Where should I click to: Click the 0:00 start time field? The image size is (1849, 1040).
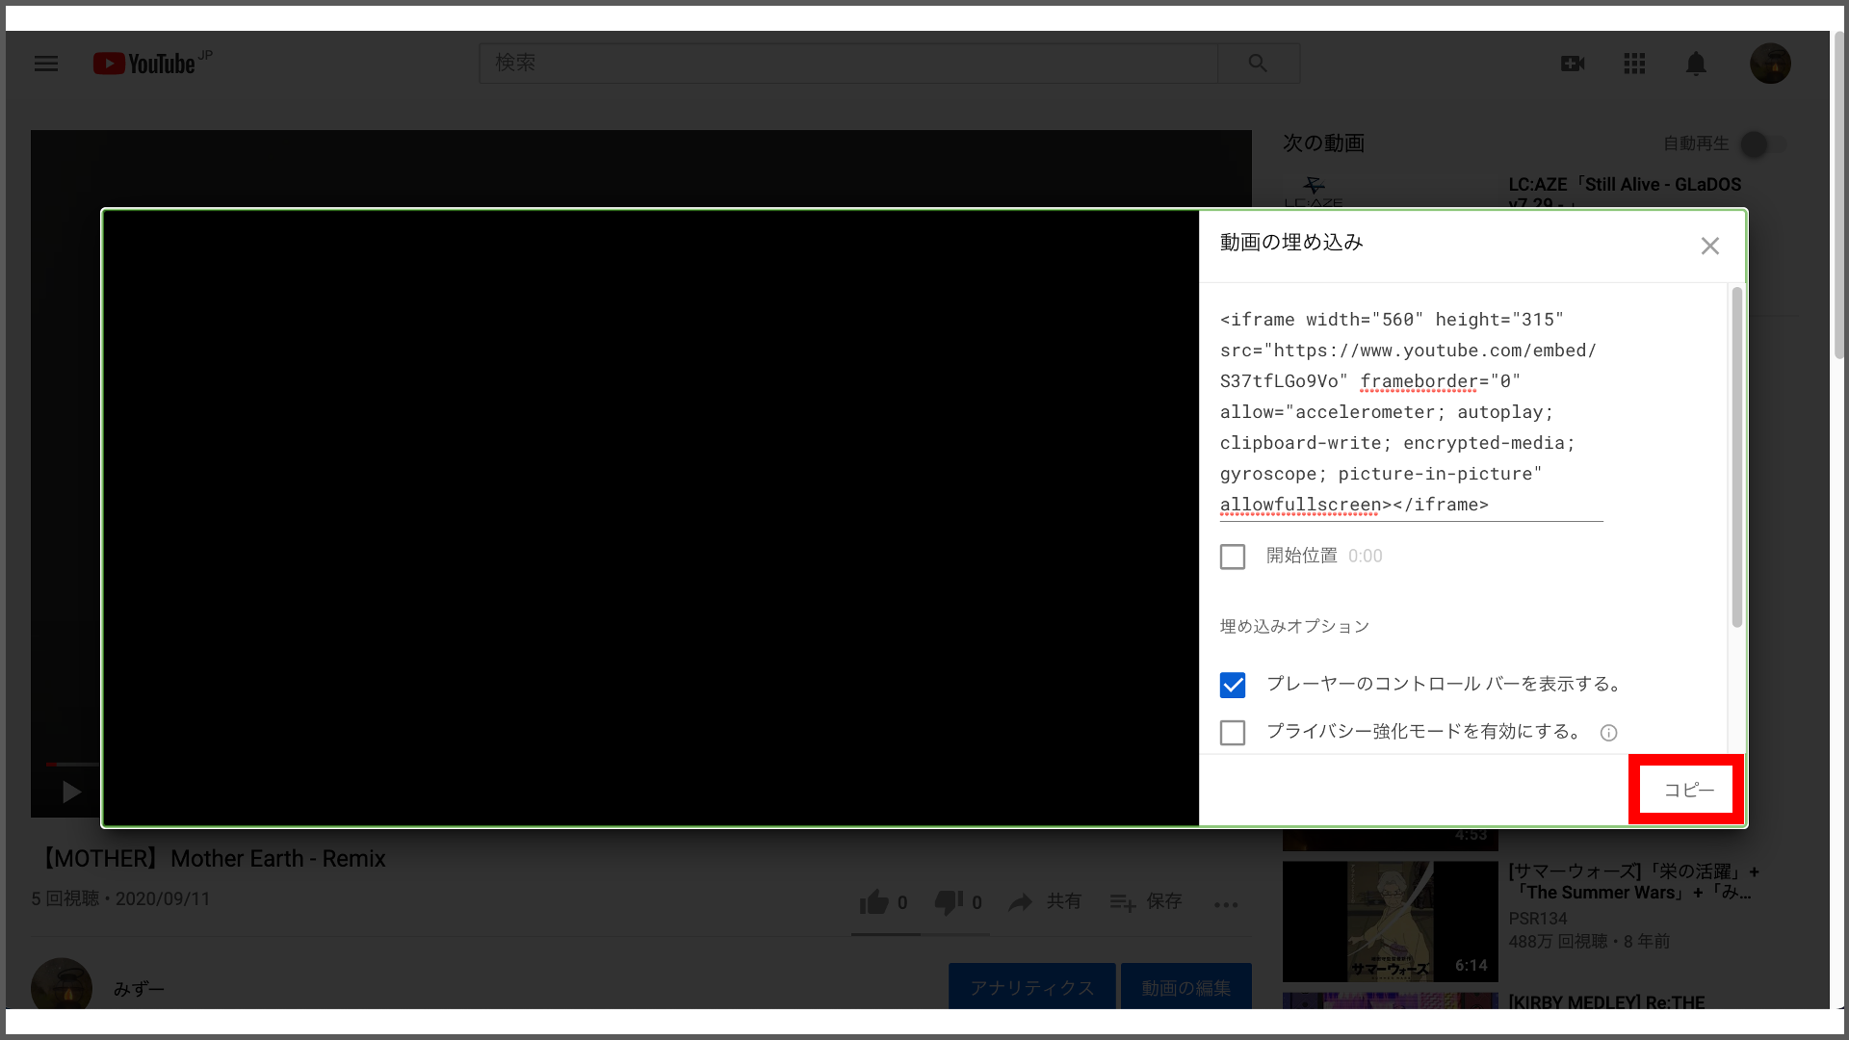coord(1365,557)
